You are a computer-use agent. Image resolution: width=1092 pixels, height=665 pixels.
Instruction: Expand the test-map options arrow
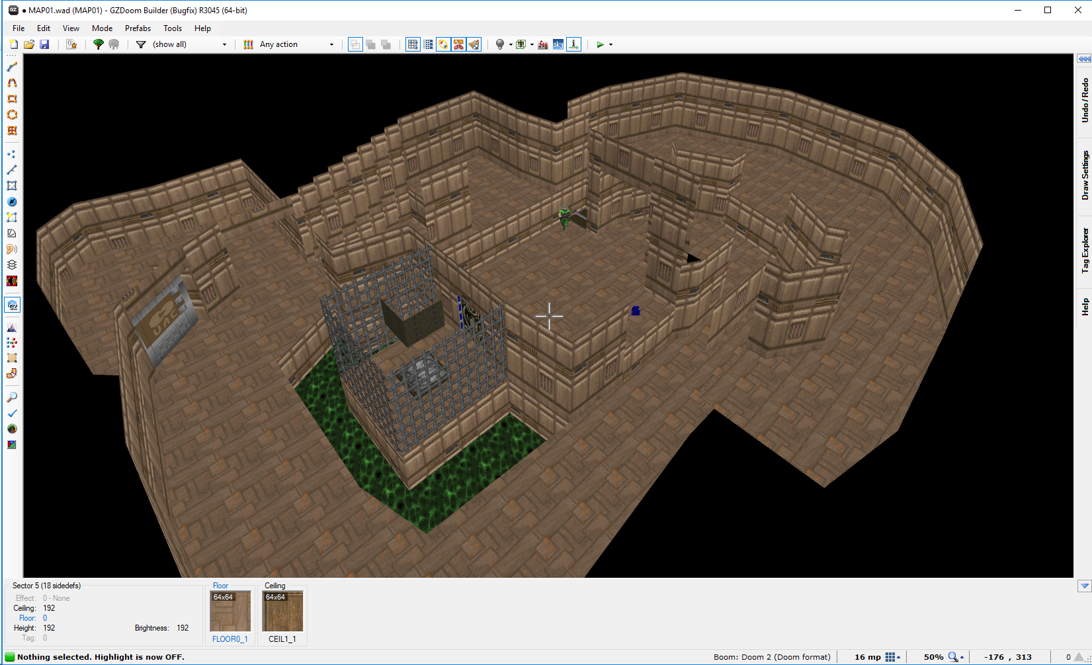[610, 45]
